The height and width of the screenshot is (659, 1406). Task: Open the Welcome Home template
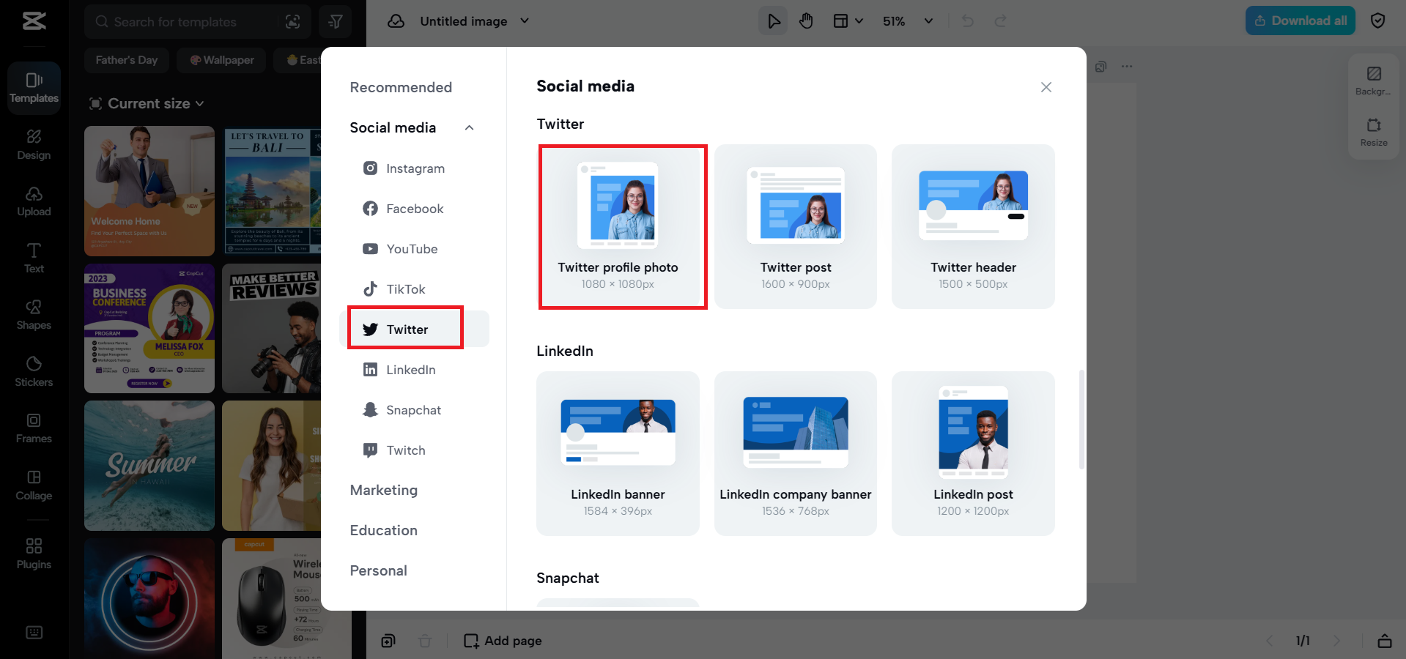(149, 191)
